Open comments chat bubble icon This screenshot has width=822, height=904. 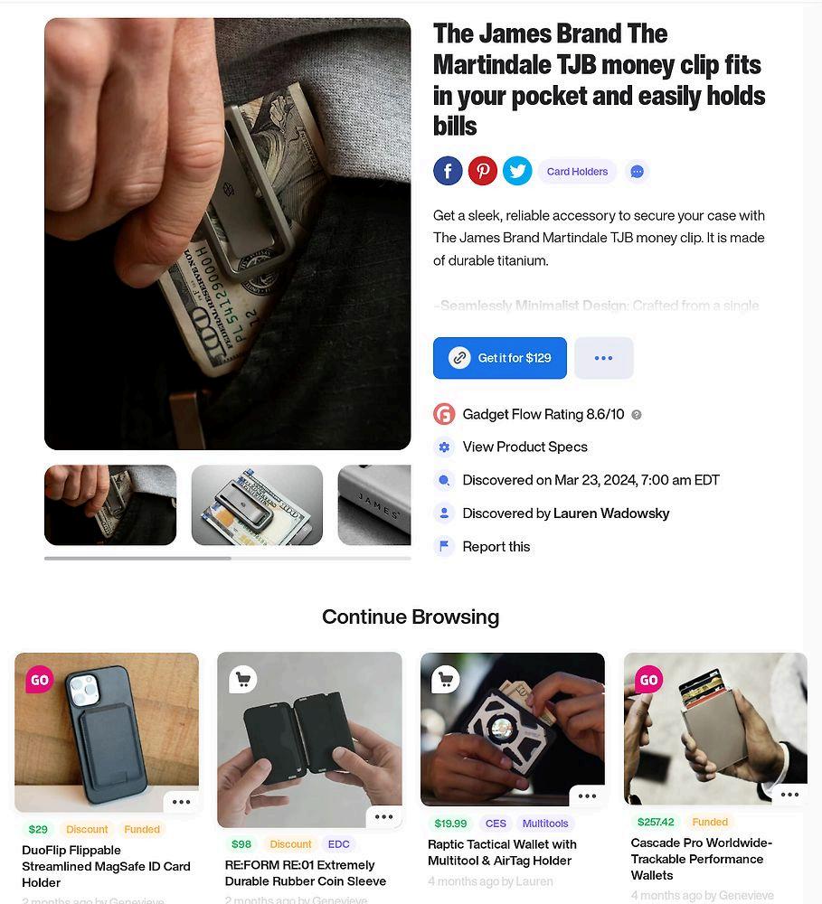pos(637,172)
